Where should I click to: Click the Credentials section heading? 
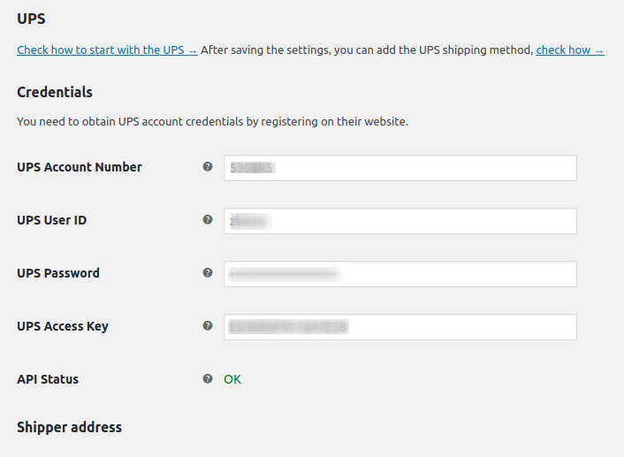pos(55,92)
